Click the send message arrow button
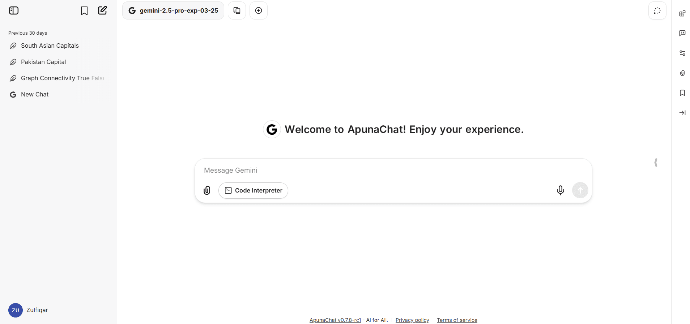 click(580, 190)
